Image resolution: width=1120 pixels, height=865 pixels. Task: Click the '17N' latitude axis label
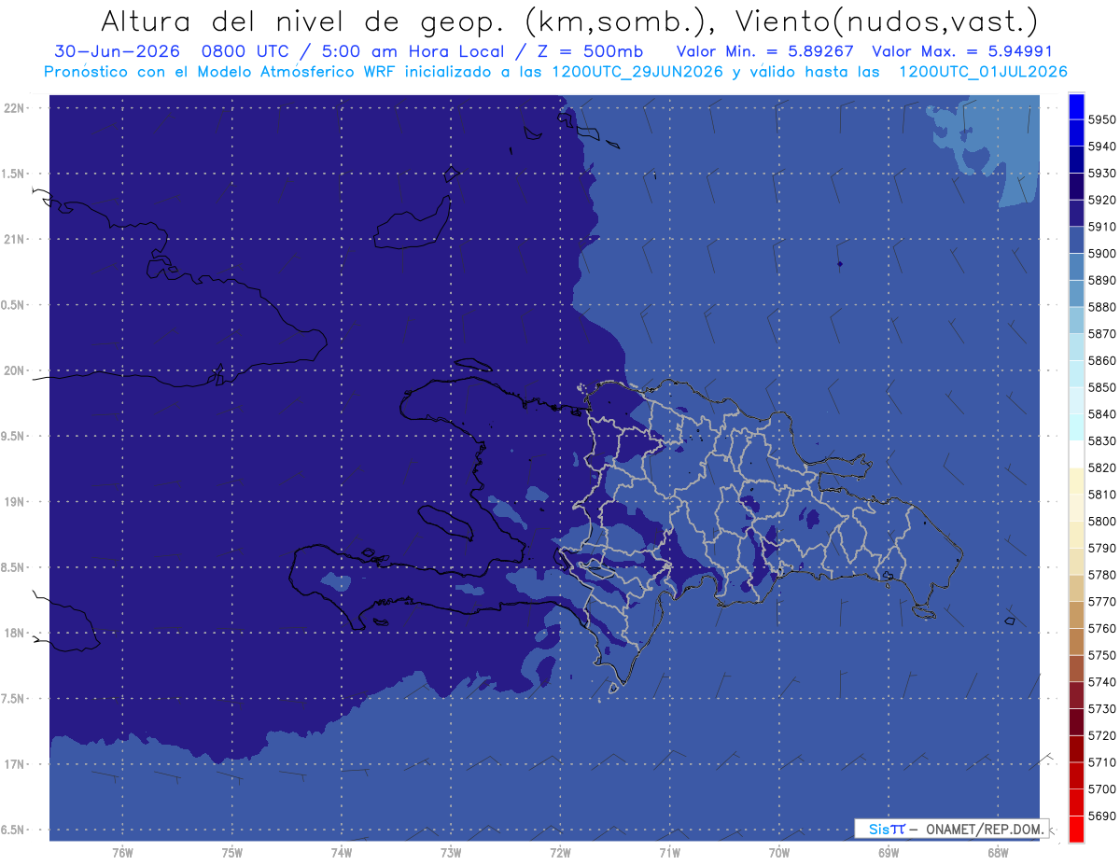[16, 764]
